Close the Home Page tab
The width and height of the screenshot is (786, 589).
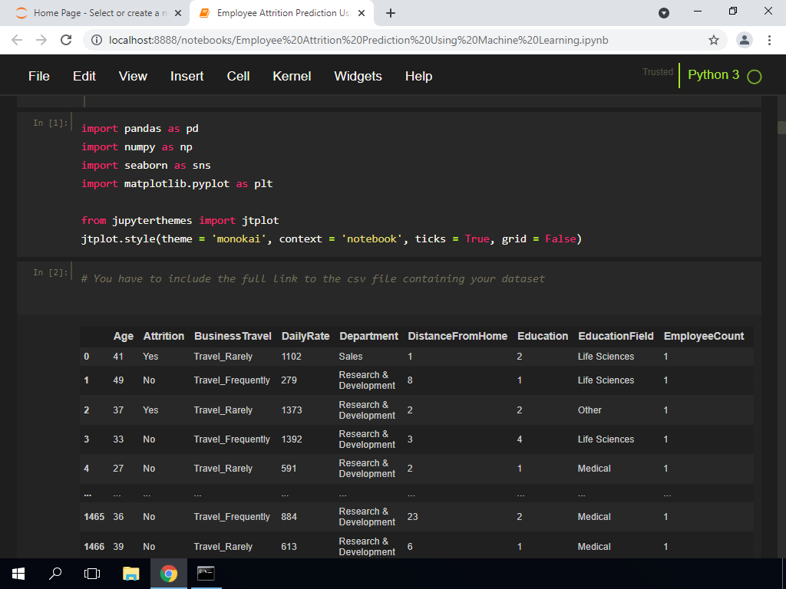tap(178, 13)
